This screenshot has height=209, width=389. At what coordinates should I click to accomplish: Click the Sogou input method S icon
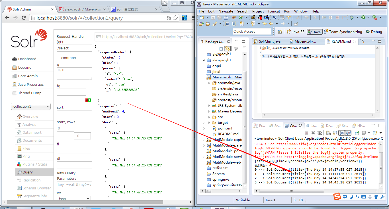337,197
